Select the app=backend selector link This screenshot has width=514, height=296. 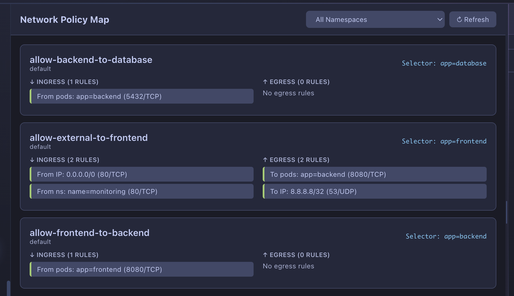coord(466,236)
